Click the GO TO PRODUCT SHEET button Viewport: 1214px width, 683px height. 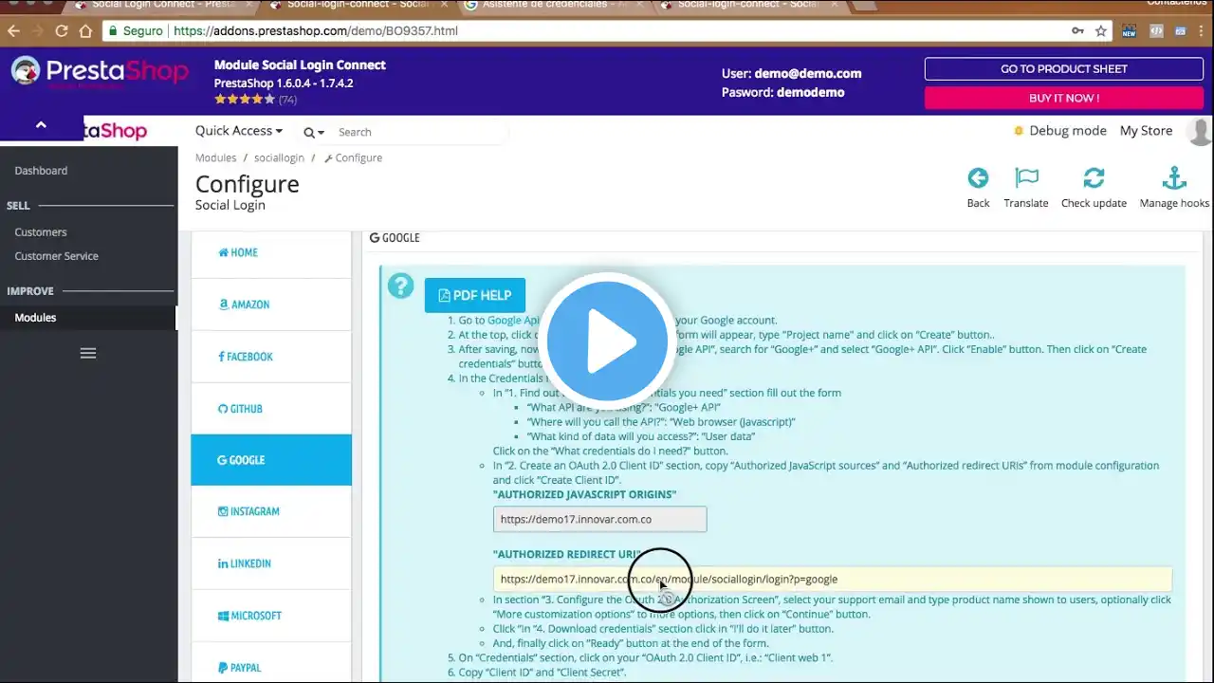[1064, 69]
